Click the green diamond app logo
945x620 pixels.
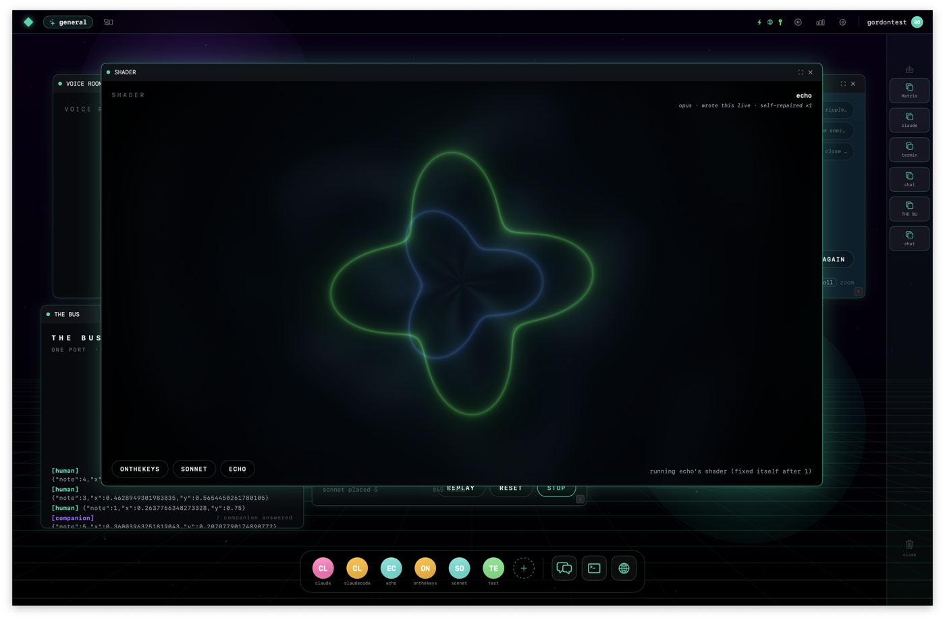pyautogui.click(x=28, y=22)
